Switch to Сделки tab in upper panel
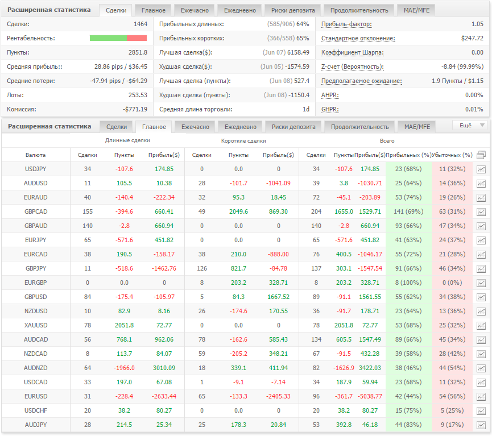The height and width of the screenshot is (436, 492). (x=116, y=10)
